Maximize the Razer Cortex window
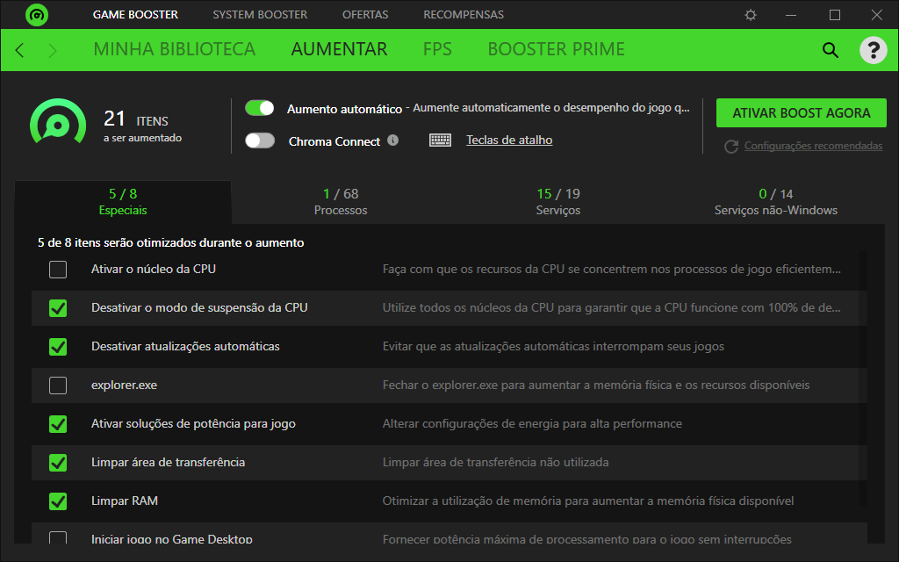 (x=835, y=15)
